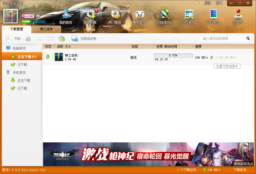The height and width of the screenshot is (174, 256).
Task: Select 手机游戏 category in the sidebar
Action: point(22,72)
